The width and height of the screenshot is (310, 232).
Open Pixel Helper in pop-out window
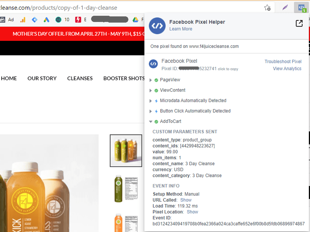(x=299, y=23)
